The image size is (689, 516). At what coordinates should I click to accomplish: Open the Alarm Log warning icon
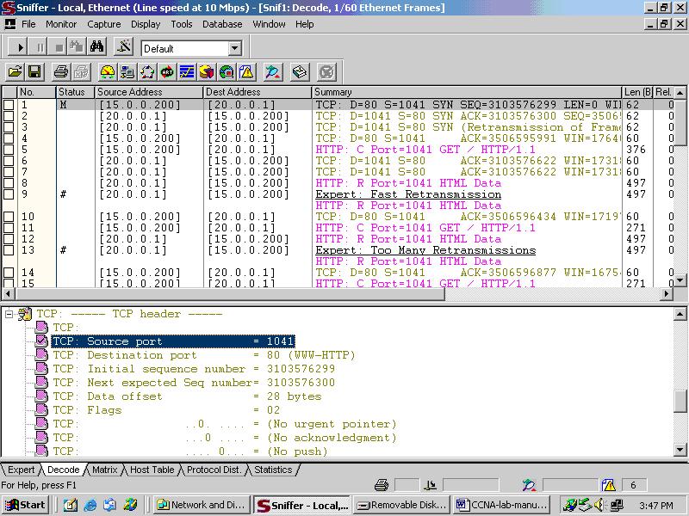tap(246, 72)
